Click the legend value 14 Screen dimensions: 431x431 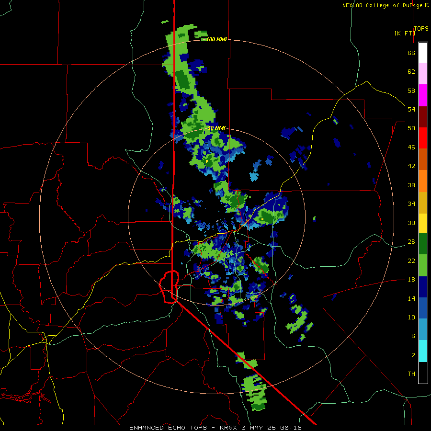411,299
